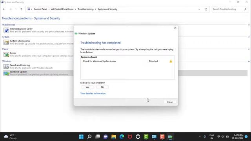Click the Windows Update troubleshooter list icon

[x=6, y=73]
